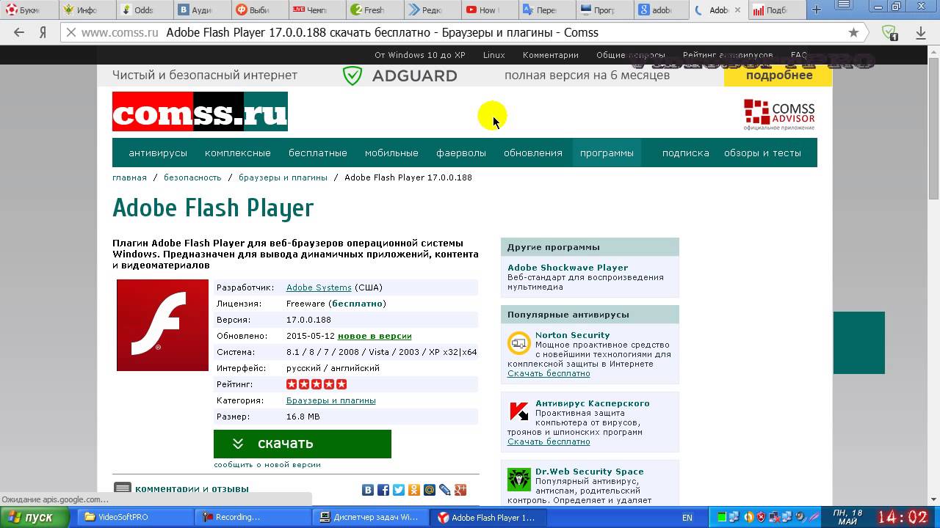This screenshot has height=528, width=940.
Task: Open the подписка menu item
Action: click(x=686, y=153)
